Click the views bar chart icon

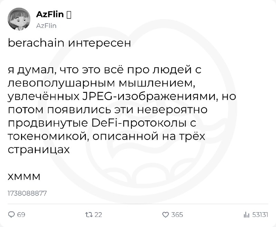(247, 215)
